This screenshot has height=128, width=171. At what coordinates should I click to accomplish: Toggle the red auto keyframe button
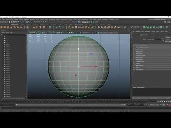click(x=170, y=105)
